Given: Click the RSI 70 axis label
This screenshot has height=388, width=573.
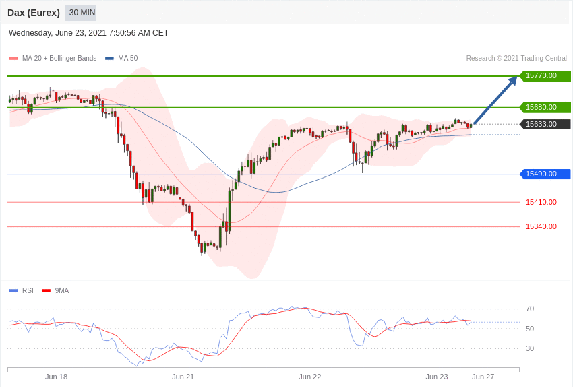Looking at the screenshot, I should 530,309.
